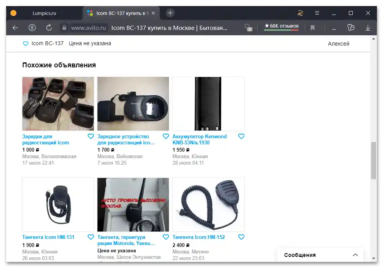The width and height of the screenshot is (383, 268).
Task: Favorite the Тангента Icom HM-152 heart
Action: (241, 237)
